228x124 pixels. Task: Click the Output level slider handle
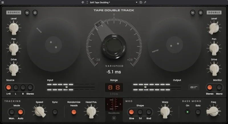point(145,87)
